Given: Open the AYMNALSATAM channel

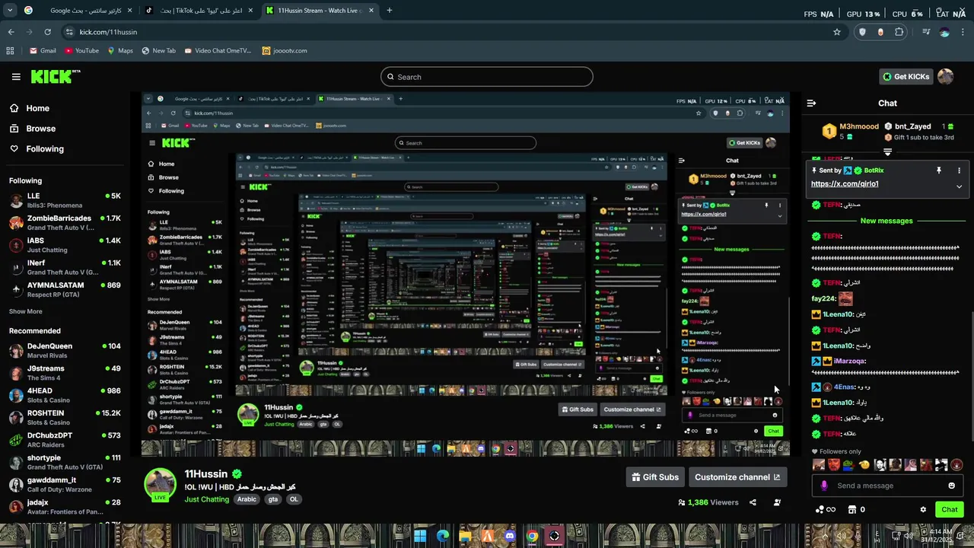Looking at the screenshot, I should (x=65, y=289).
